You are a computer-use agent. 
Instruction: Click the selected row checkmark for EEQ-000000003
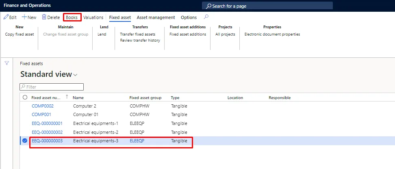point(25,141)
